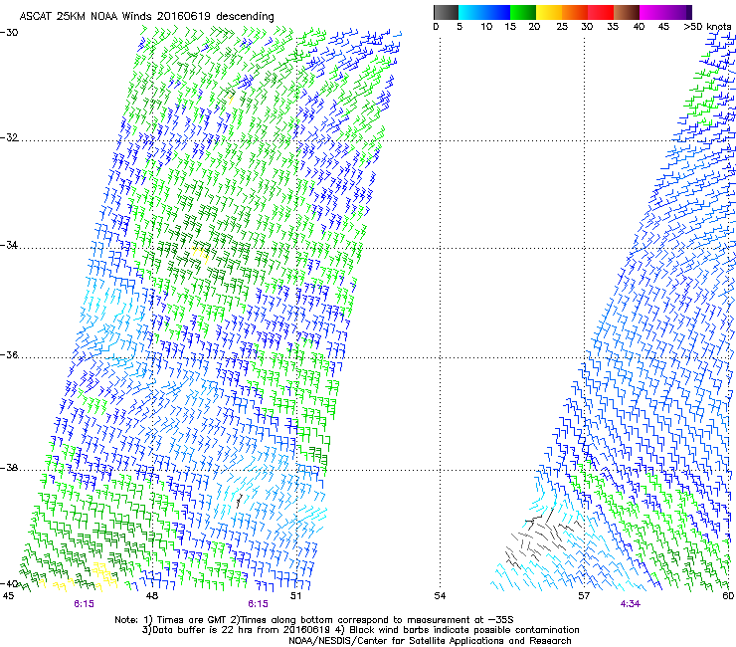Click the latitude label -40
Viewport: 736px width, 647px height.
[9, 583]
